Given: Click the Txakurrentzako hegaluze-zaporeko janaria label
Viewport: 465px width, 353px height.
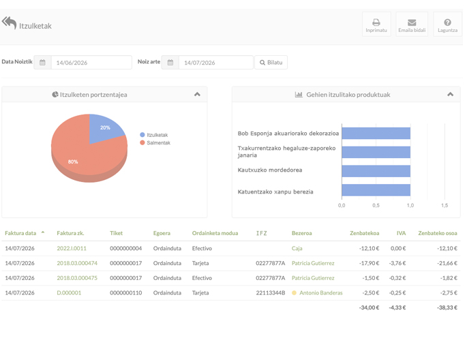Looking at the screenshot, I should pos(286,151).
